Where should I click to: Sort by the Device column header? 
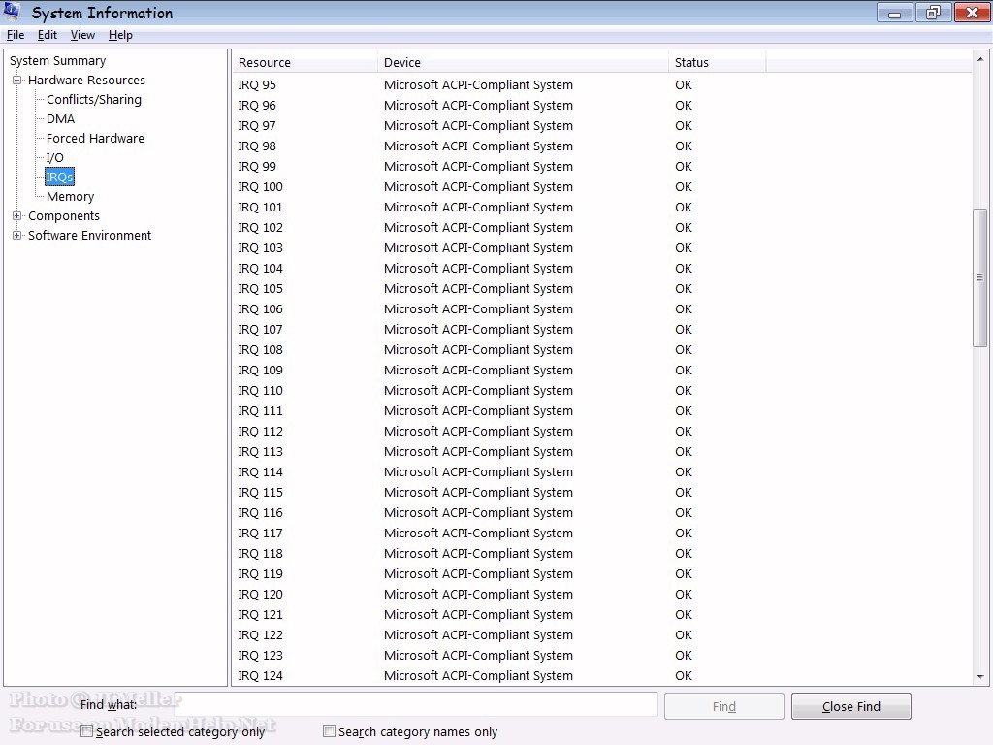point(523,62)
